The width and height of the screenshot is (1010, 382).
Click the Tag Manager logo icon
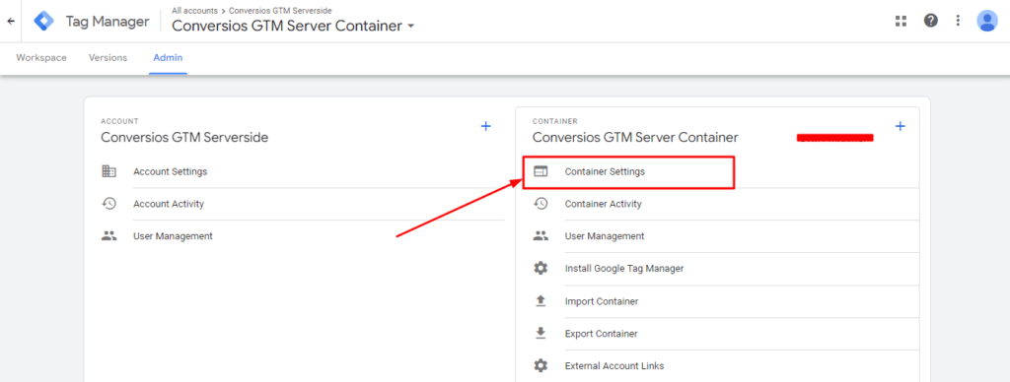tap(44, 22)
